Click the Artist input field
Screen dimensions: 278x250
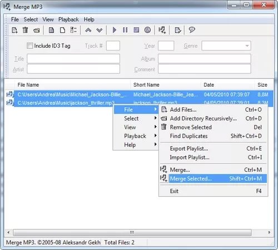[73, 69]
